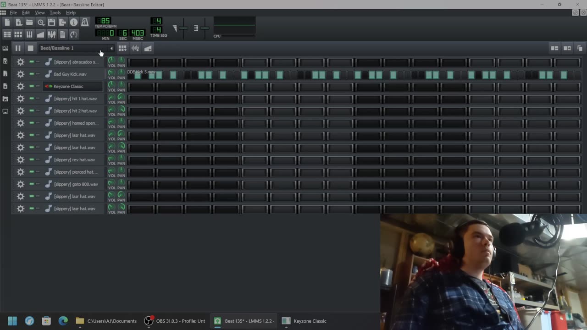
Task: Click the What's This info icon
Action: 73,22
